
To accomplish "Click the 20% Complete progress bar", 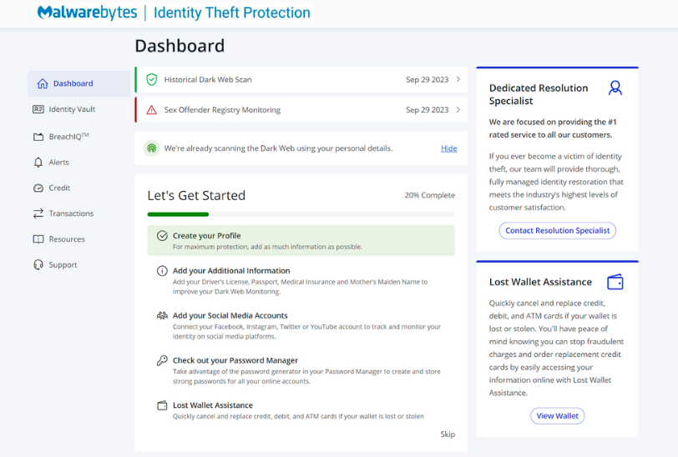I will coord(301,214).
